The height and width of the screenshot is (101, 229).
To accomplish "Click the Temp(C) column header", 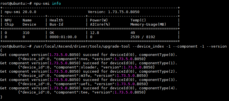I will 138,20.
